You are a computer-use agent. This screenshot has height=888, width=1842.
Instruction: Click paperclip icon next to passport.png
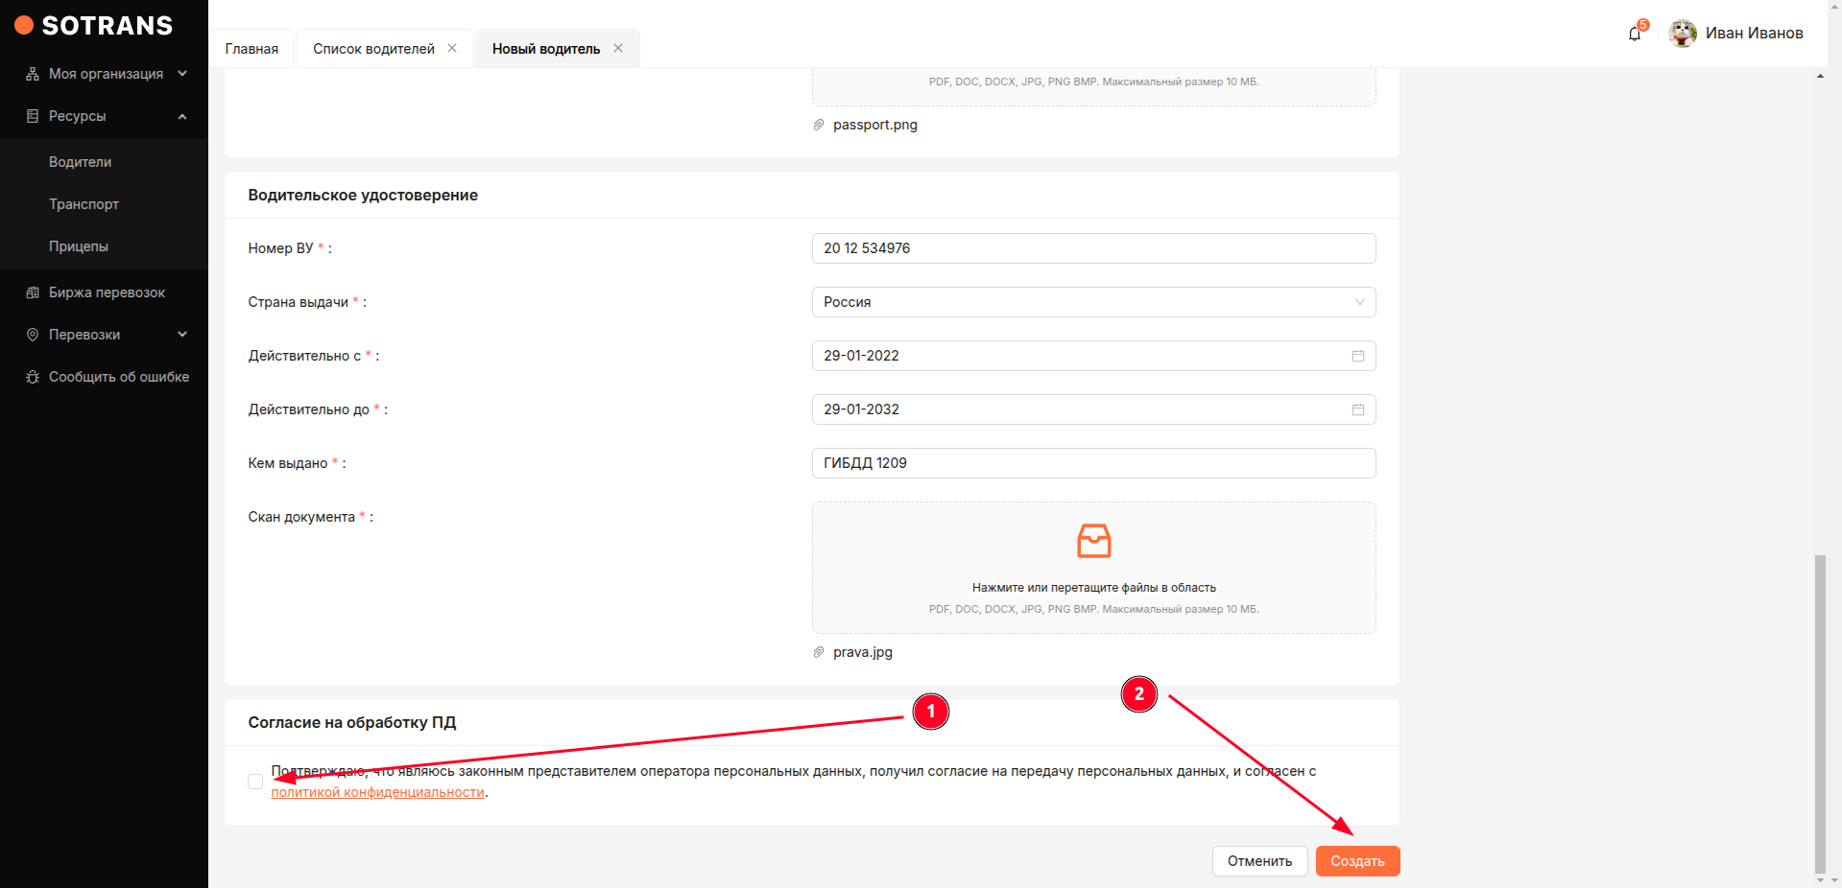click(x=819, y=125)
